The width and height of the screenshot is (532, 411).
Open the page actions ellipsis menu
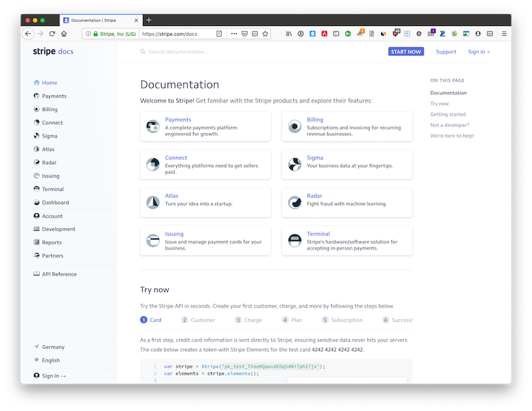pyautogui.click(x=234, y=34)
